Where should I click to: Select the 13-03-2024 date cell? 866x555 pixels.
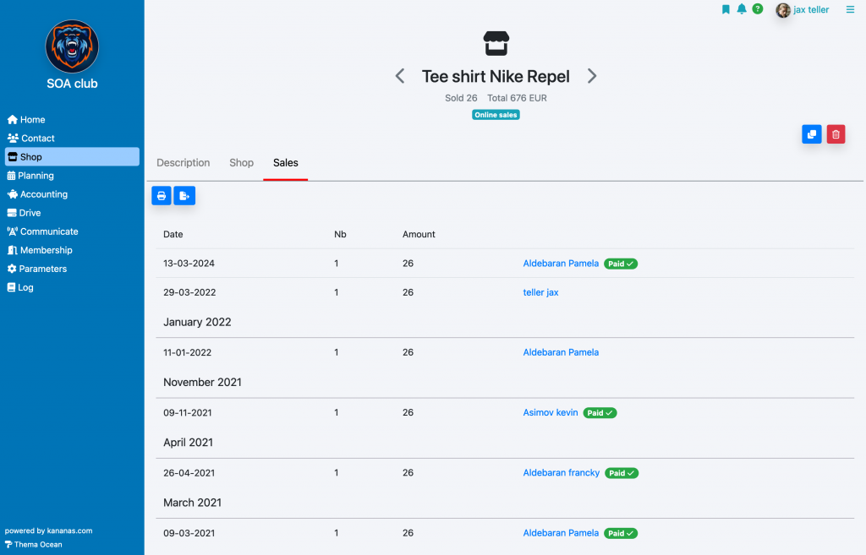tap(189, 264)
